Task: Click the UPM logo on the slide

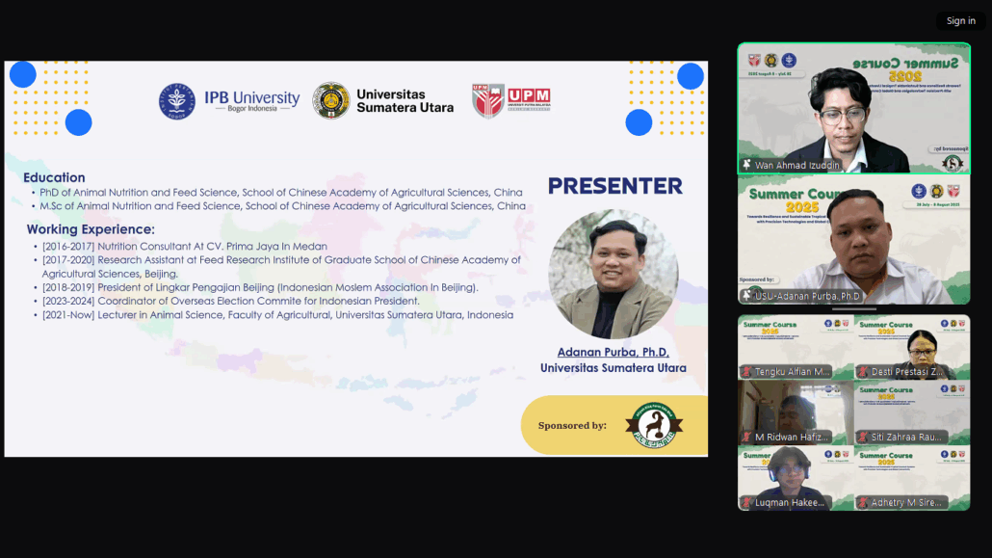Action: [x=511, y=100]
